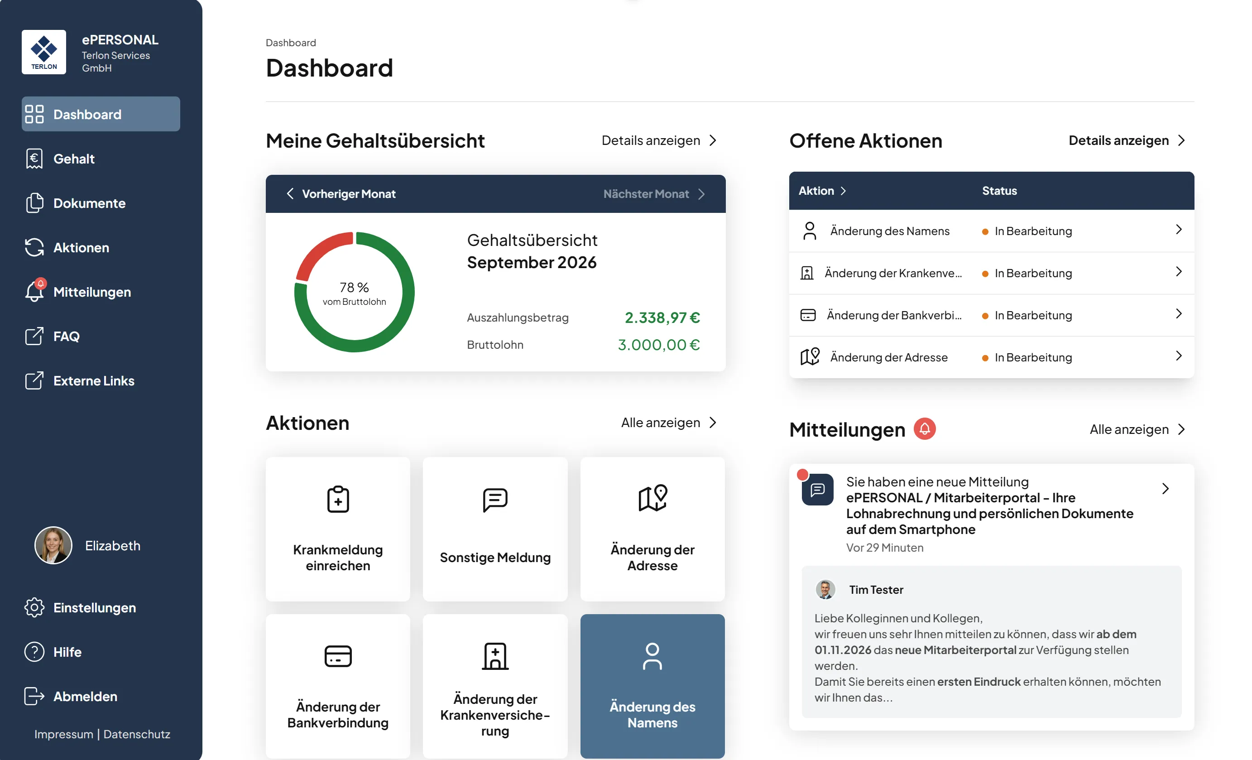The image size is (1252, 760).
Task: Open Krankmeldung einreichen tile
Action: [x=338, y=529]
